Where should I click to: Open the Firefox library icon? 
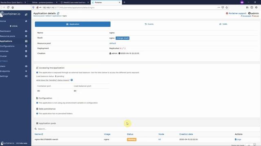pos(248,7)
